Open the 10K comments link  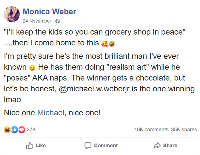[151, 130]
